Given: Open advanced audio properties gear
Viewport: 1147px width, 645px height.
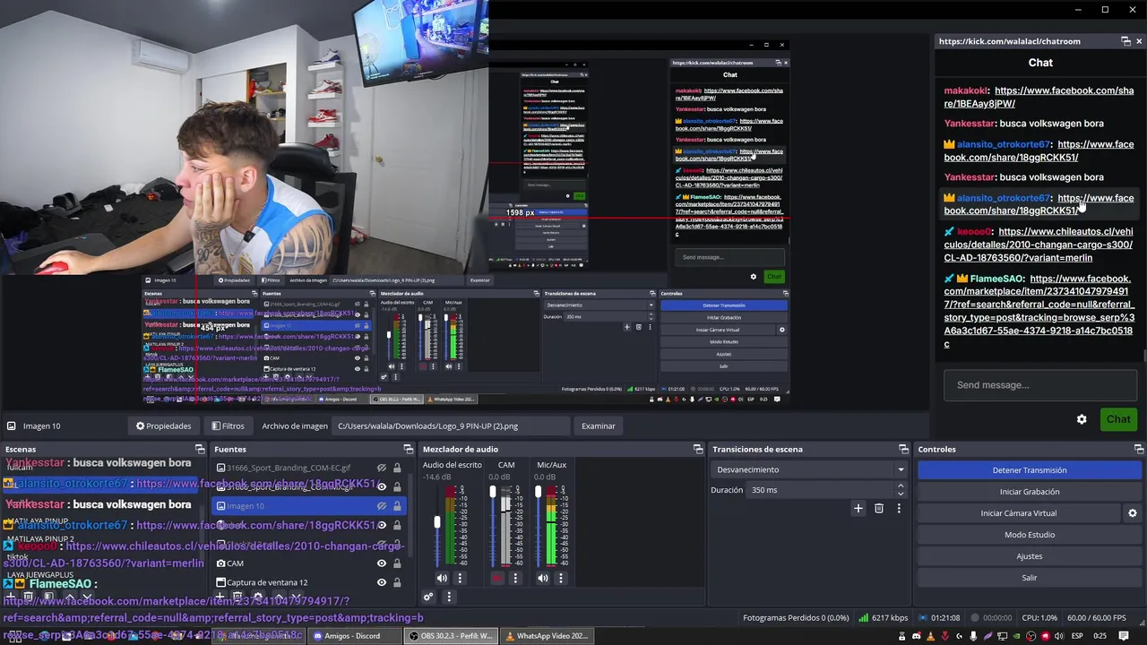Looking at the screenshot, I should [x=428, y=597].
